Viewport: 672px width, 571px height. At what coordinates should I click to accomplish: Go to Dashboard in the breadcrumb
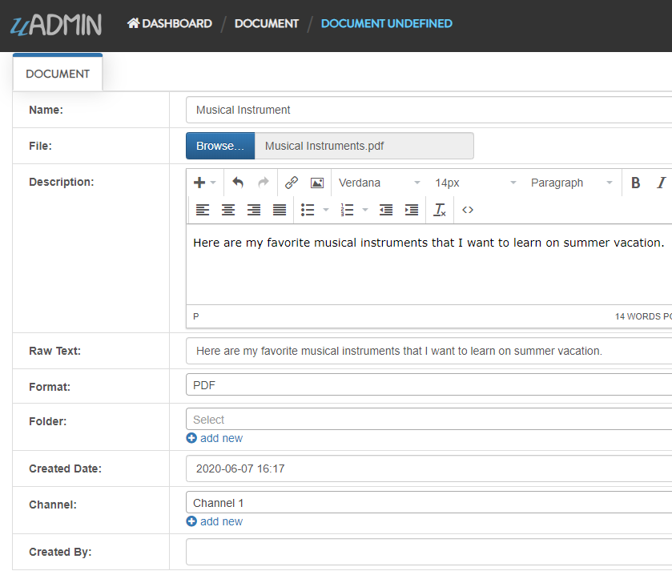coord(170,23)
